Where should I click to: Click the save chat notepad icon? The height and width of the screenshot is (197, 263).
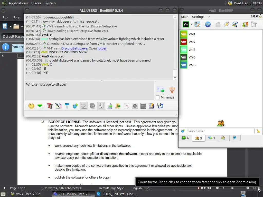coord(151,106)
